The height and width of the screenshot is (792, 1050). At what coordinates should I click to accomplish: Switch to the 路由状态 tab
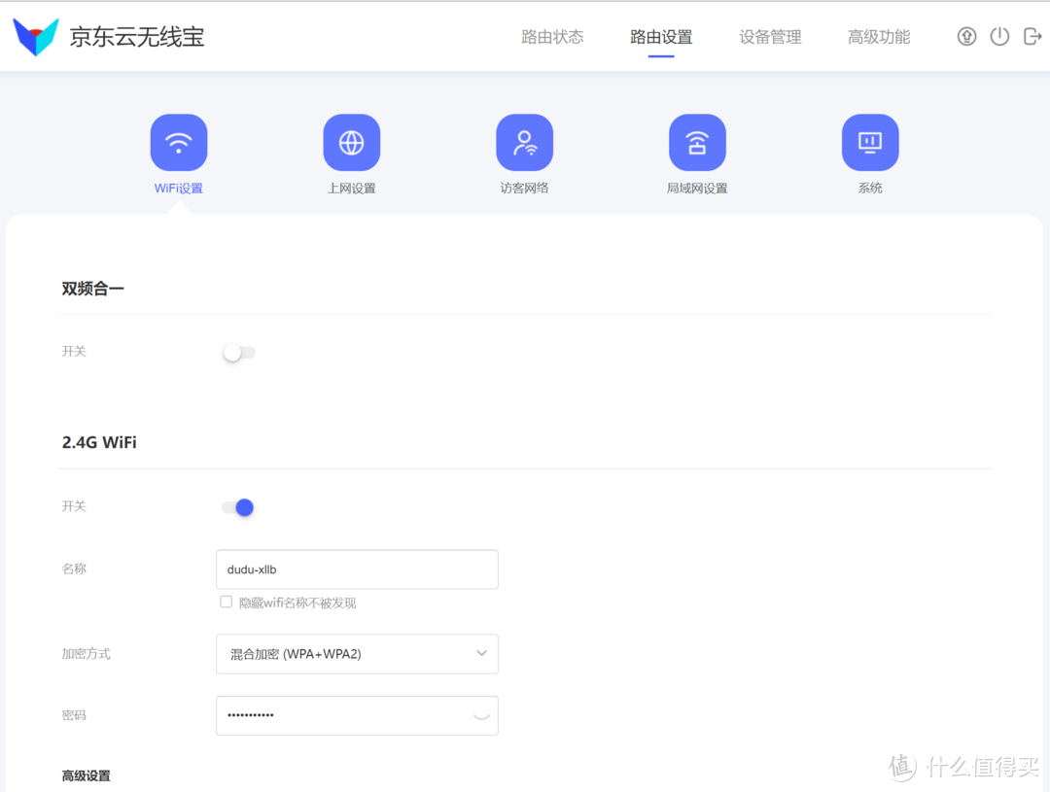coord(552,36)
